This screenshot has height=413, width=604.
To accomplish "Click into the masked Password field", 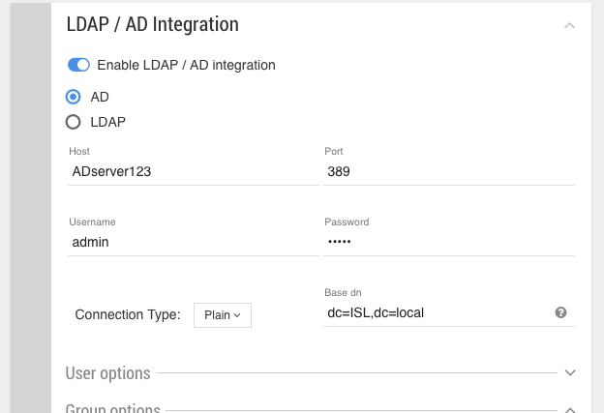I will point(449,242).
